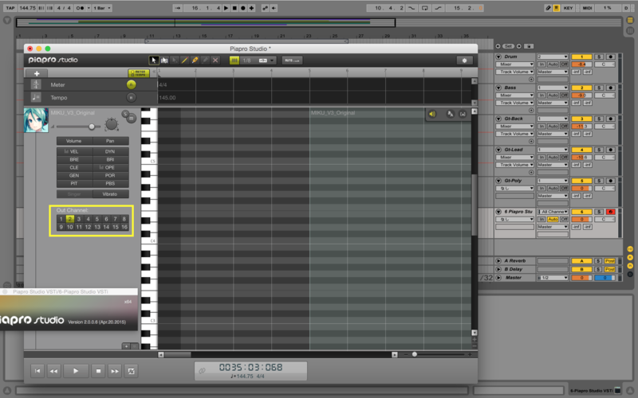Click the TAP tempo button in Ableton
The image size is (638, 398).
10,8
